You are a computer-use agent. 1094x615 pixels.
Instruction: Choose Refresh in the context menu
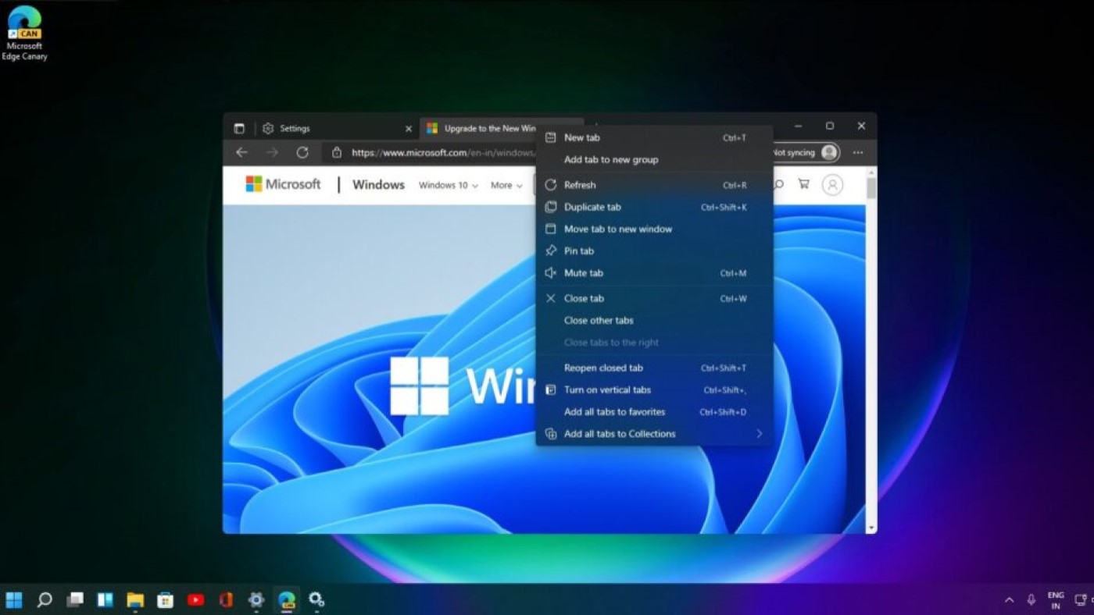coord(654,185)
